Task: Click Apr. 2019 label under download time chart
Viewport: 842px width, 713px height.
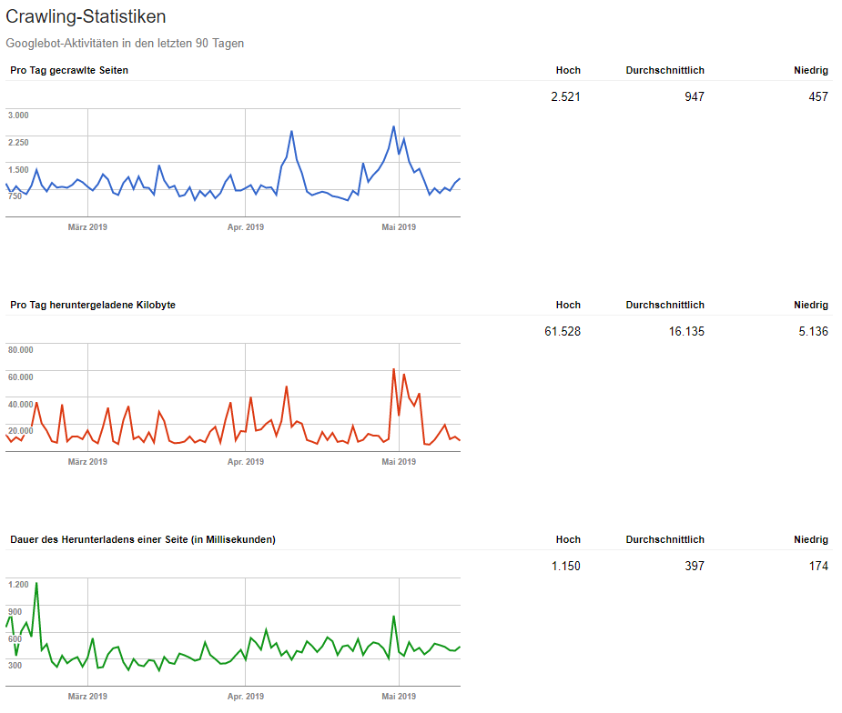Action: pyautogui.click(x=246, y=696)
